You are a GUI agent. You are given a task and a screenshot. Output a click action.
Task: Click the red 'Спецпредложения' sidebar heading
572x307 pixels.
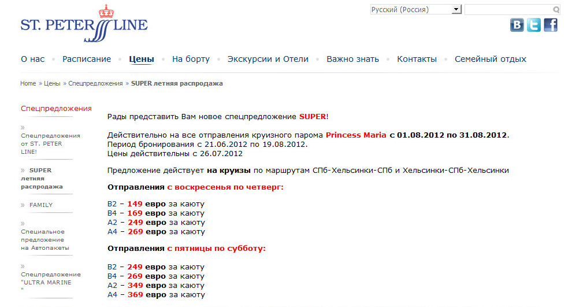(56, 109)
